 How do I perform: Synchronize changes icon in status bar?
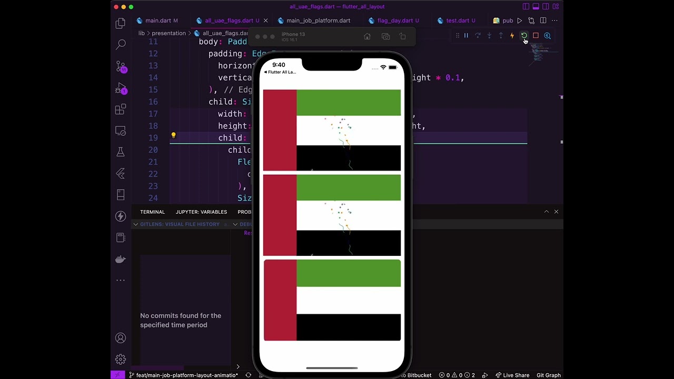[248, 375]
